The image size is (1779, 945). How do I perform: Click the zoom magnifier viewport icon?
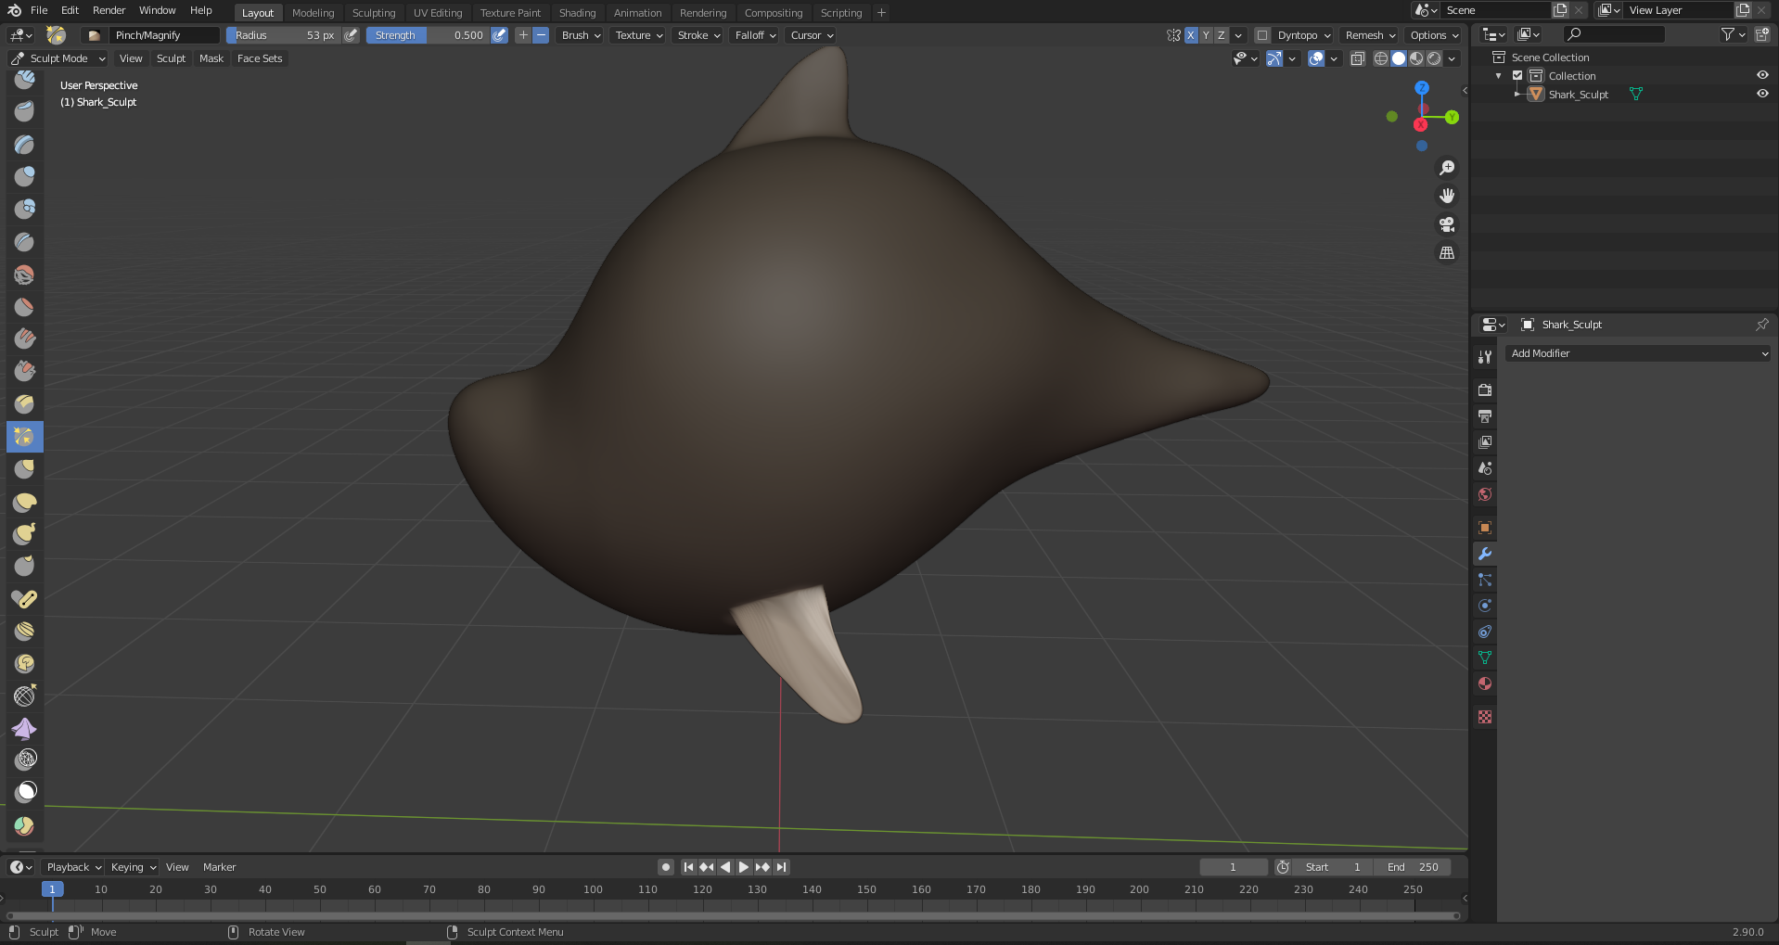point(1446,168)
